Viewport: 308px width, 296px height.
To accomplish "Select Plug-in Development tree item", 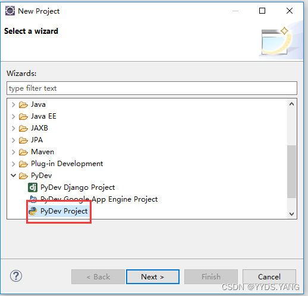I will click(x=67, y=164).
